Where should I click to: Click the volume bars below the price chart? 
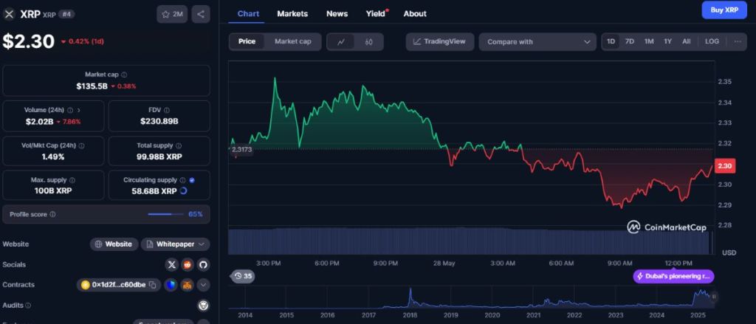point(470,241)
